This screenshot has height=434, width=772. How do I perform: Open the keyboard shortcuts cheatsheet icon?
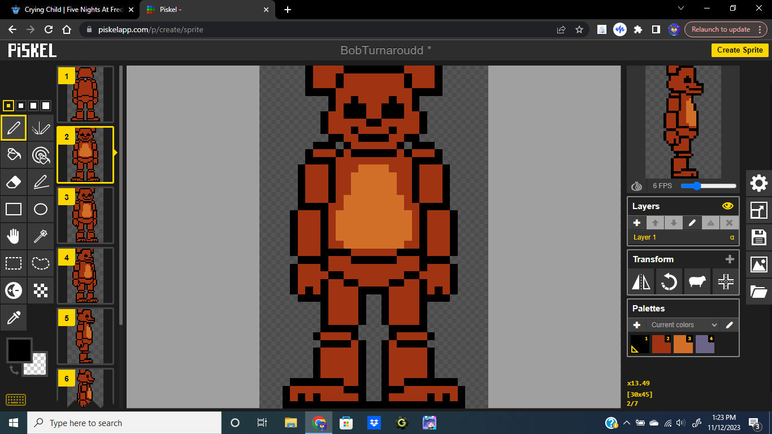coord(16,400)
